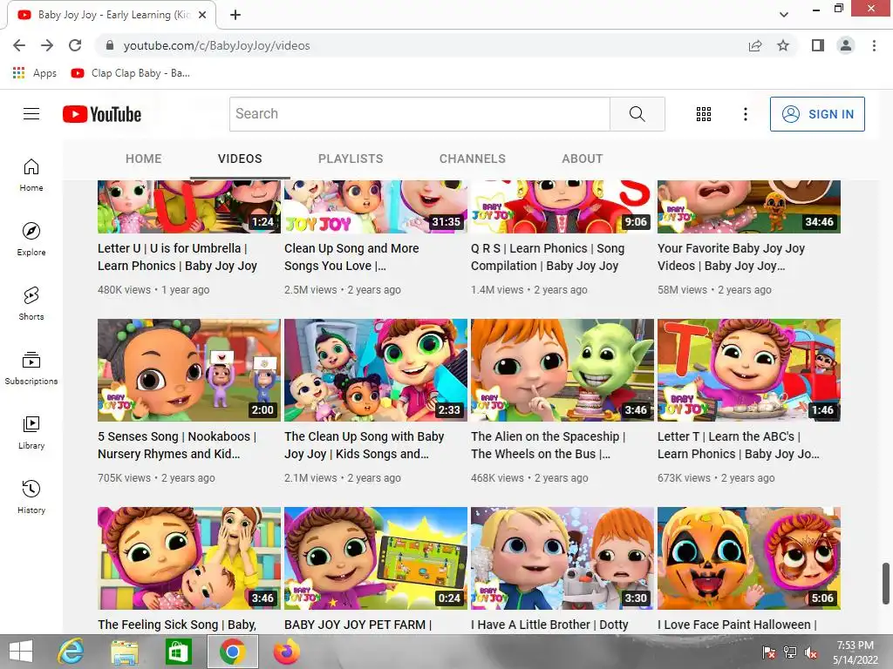This screenshot has height=669, width=893.
Task: Bookmark this page with the star icon
Action: coord(783,45)
